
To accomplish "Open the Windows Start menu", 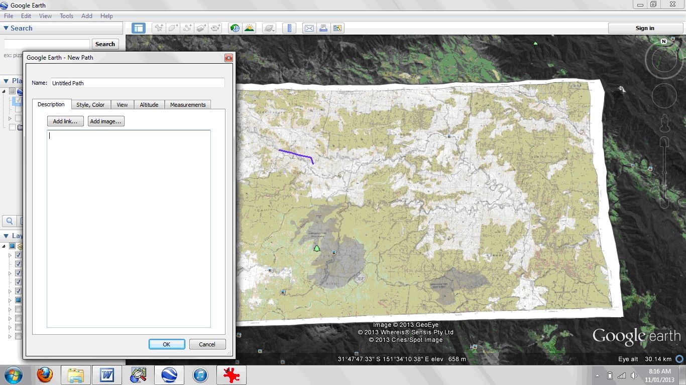I will point(13,375).
